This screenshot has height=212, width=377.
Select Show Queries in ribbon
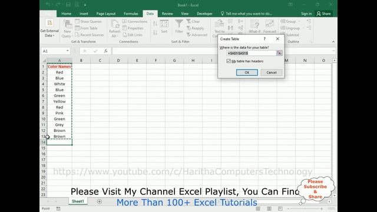(x=88, y=21)
